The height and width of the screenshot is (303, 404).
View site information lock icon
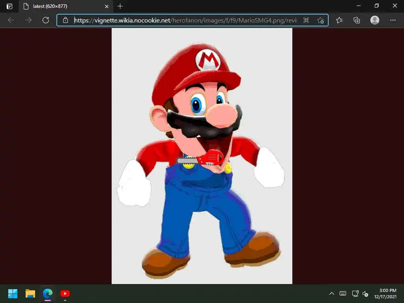(x=65, y=20)
